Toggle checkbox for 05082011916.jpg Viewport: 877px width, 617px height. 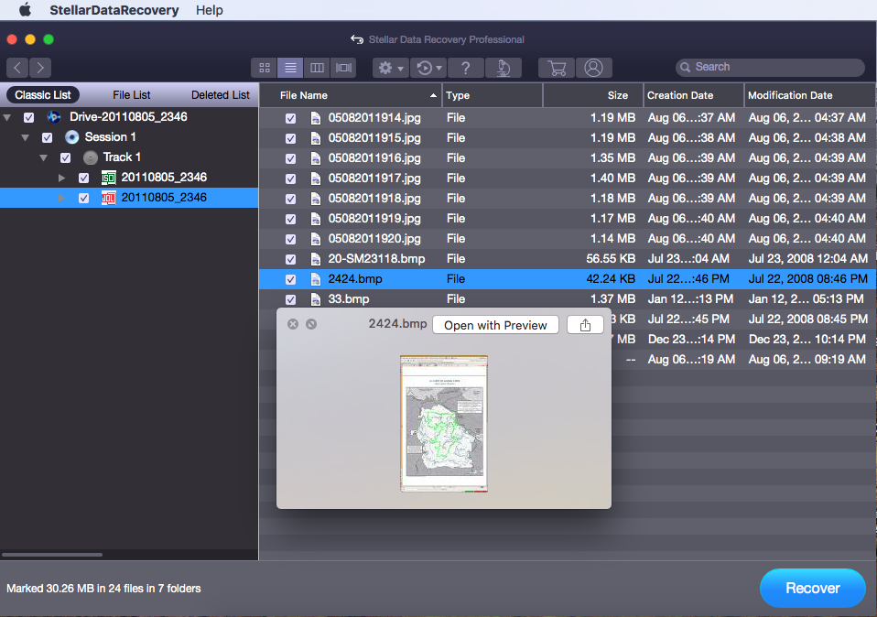coord(290,158)
